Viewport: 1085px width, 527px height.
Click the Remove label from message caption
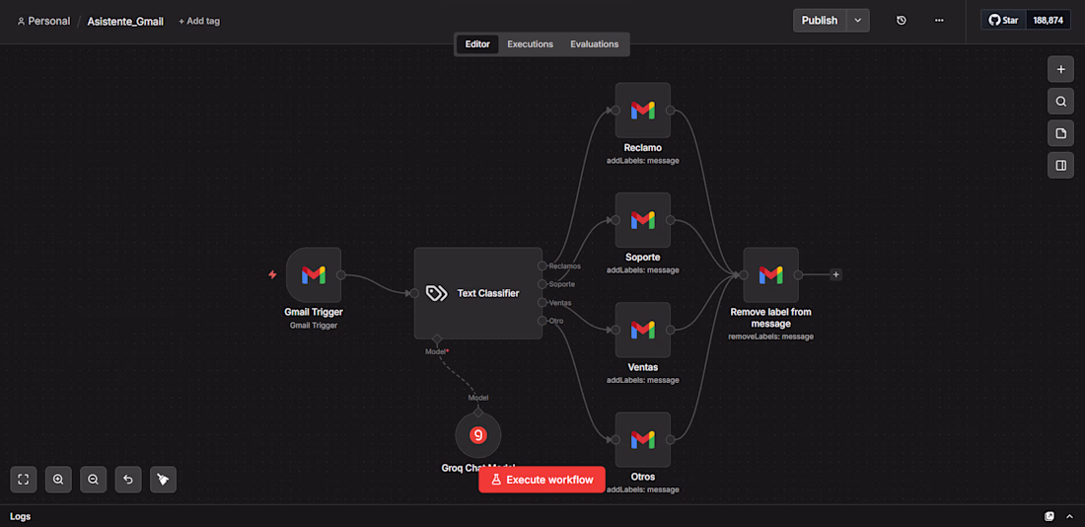(771, 318)
